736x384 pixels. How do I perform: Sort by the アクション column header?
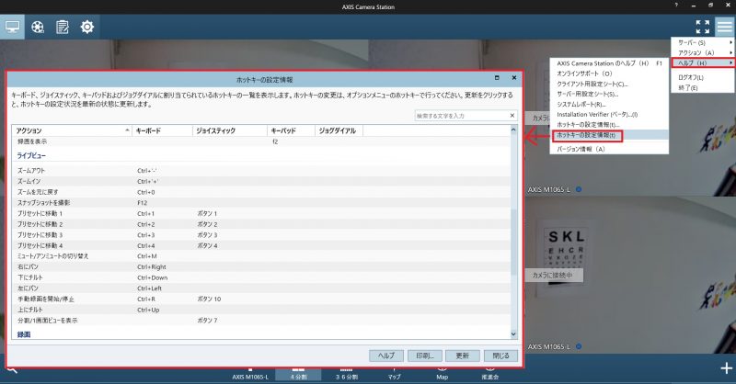(x=73, y=130)
